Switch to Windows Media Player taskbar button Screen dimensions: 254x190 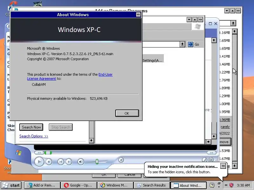tap(116, 185)
